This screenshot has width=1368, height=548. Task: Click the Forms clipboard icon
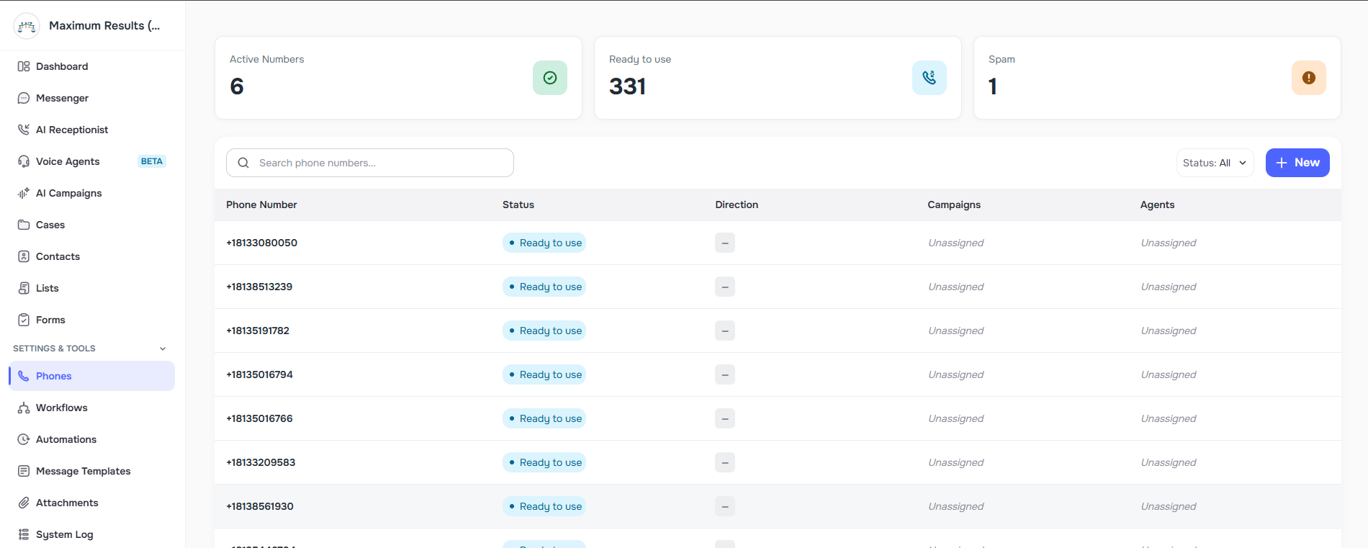[24, 320]
